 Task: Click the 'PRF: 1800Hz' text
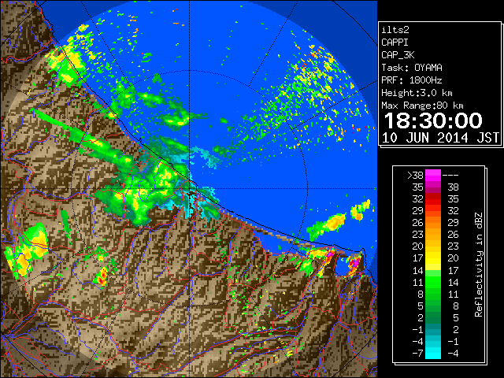click(412, 80)
